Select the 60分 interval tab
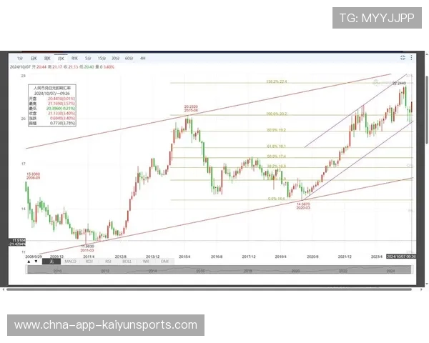The image size is (429, 343). click(x=129, y=57)
